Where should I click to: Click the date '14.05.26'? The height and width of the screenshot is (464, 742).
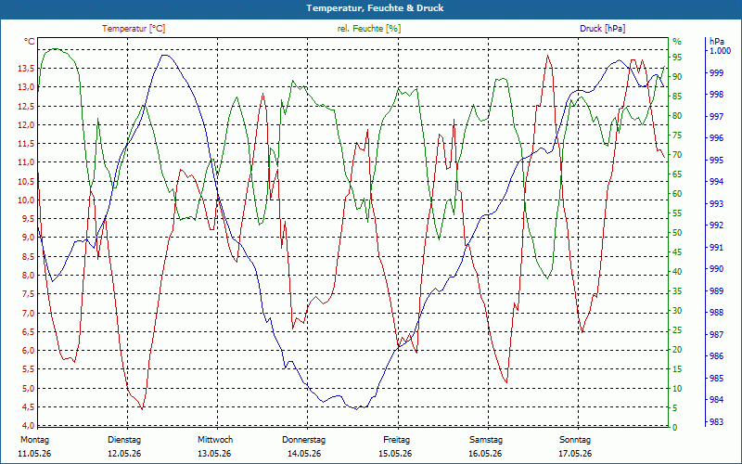pyautogui.click(x=304, y=454)
